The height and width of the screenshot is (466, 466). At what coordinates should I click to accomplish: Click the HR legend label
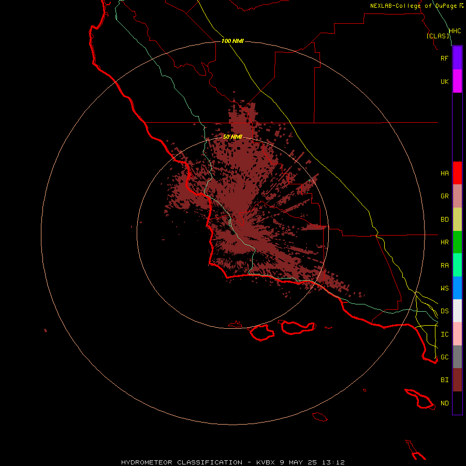pyautogui.click(x=444, y=242)
